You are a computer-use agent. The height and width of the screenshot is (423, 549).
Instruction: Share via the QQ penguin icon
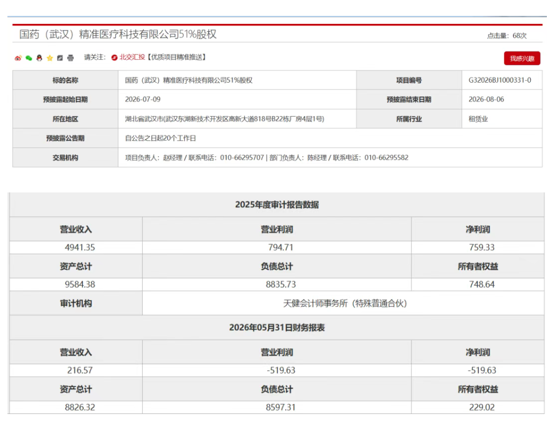[39, 58]
